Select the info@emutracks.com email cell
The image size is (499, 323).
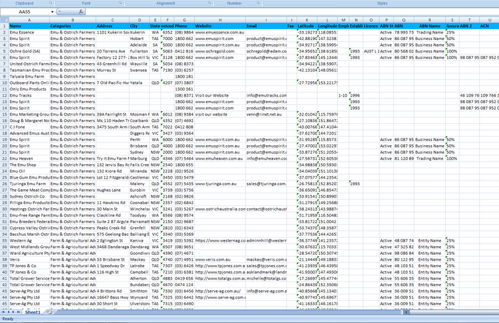tap(266, 95)
